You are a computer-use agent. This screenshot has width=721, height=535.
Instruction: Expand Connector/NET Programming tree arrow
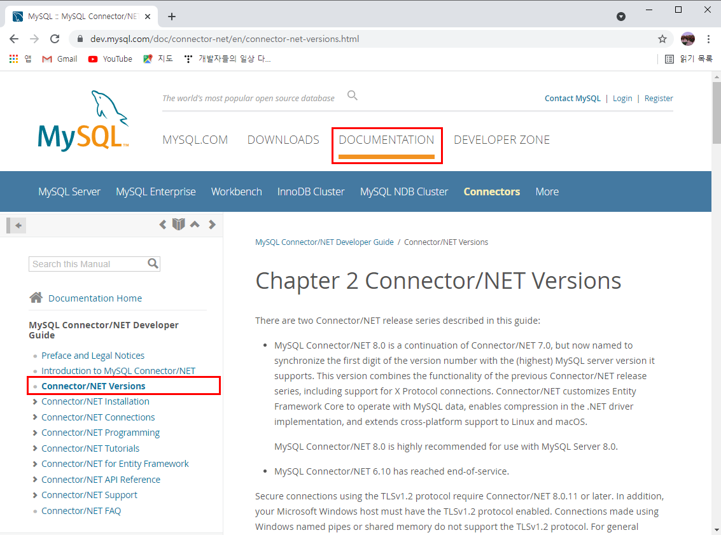pos(35,433)
